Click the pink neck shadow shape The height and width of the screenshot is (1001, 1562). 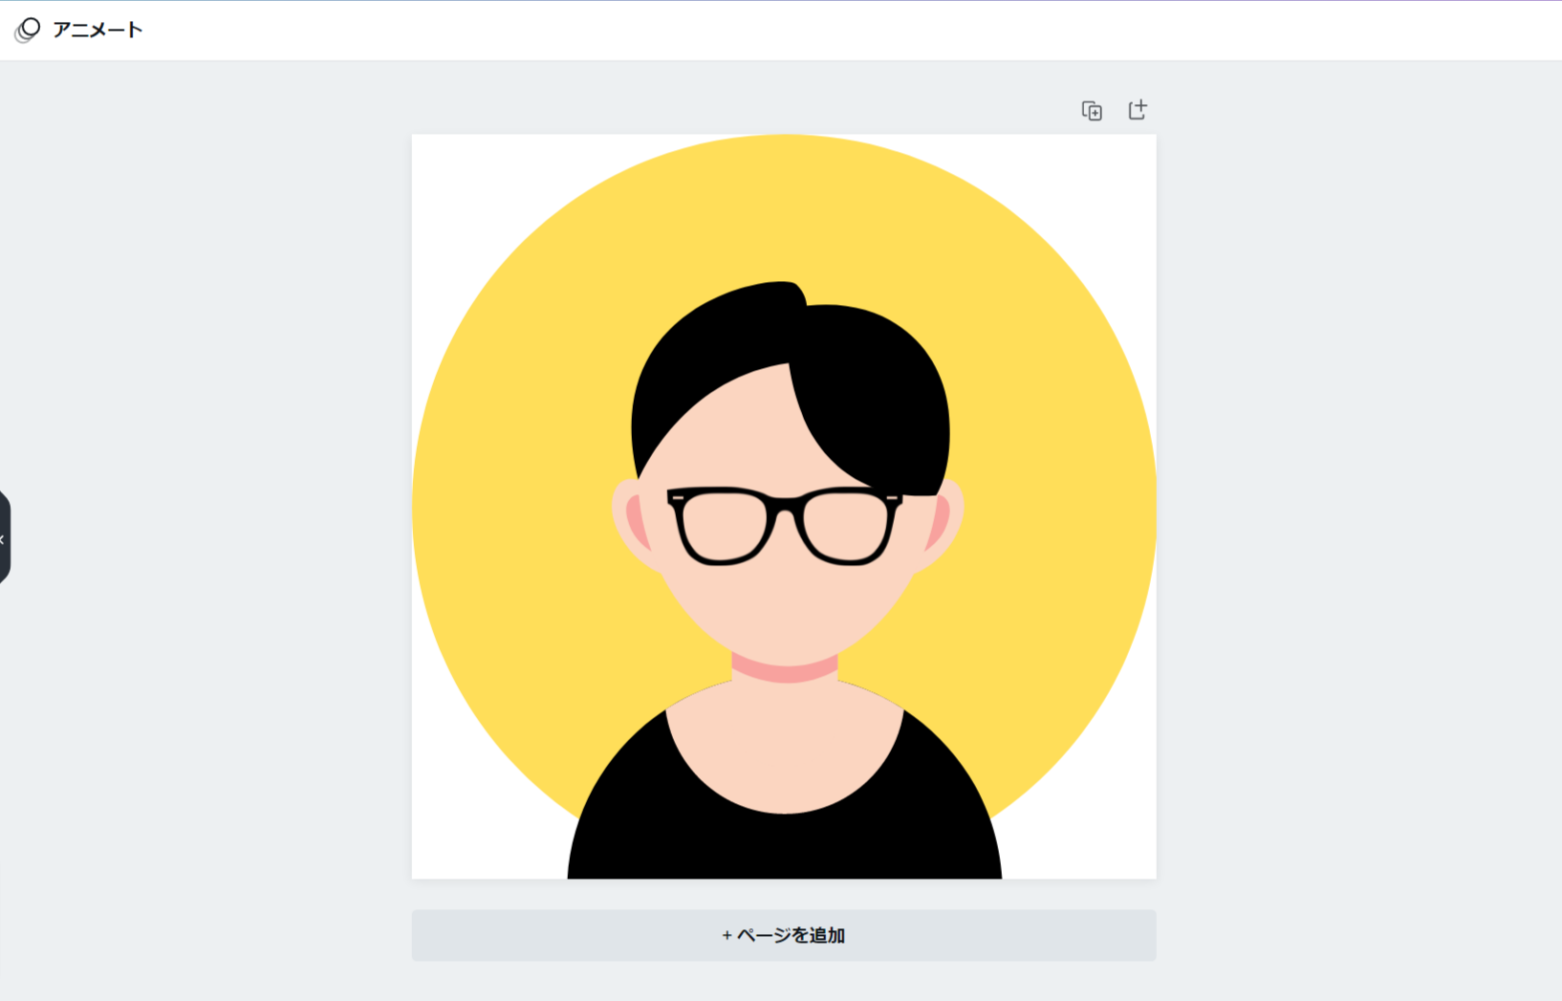pyautogui.click(x=785, y=667)
